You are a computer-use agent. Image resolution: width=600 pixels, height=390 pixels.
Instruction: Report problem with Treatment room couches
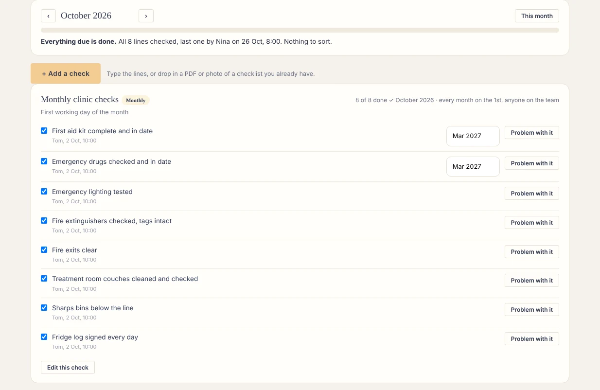[532, 281]
